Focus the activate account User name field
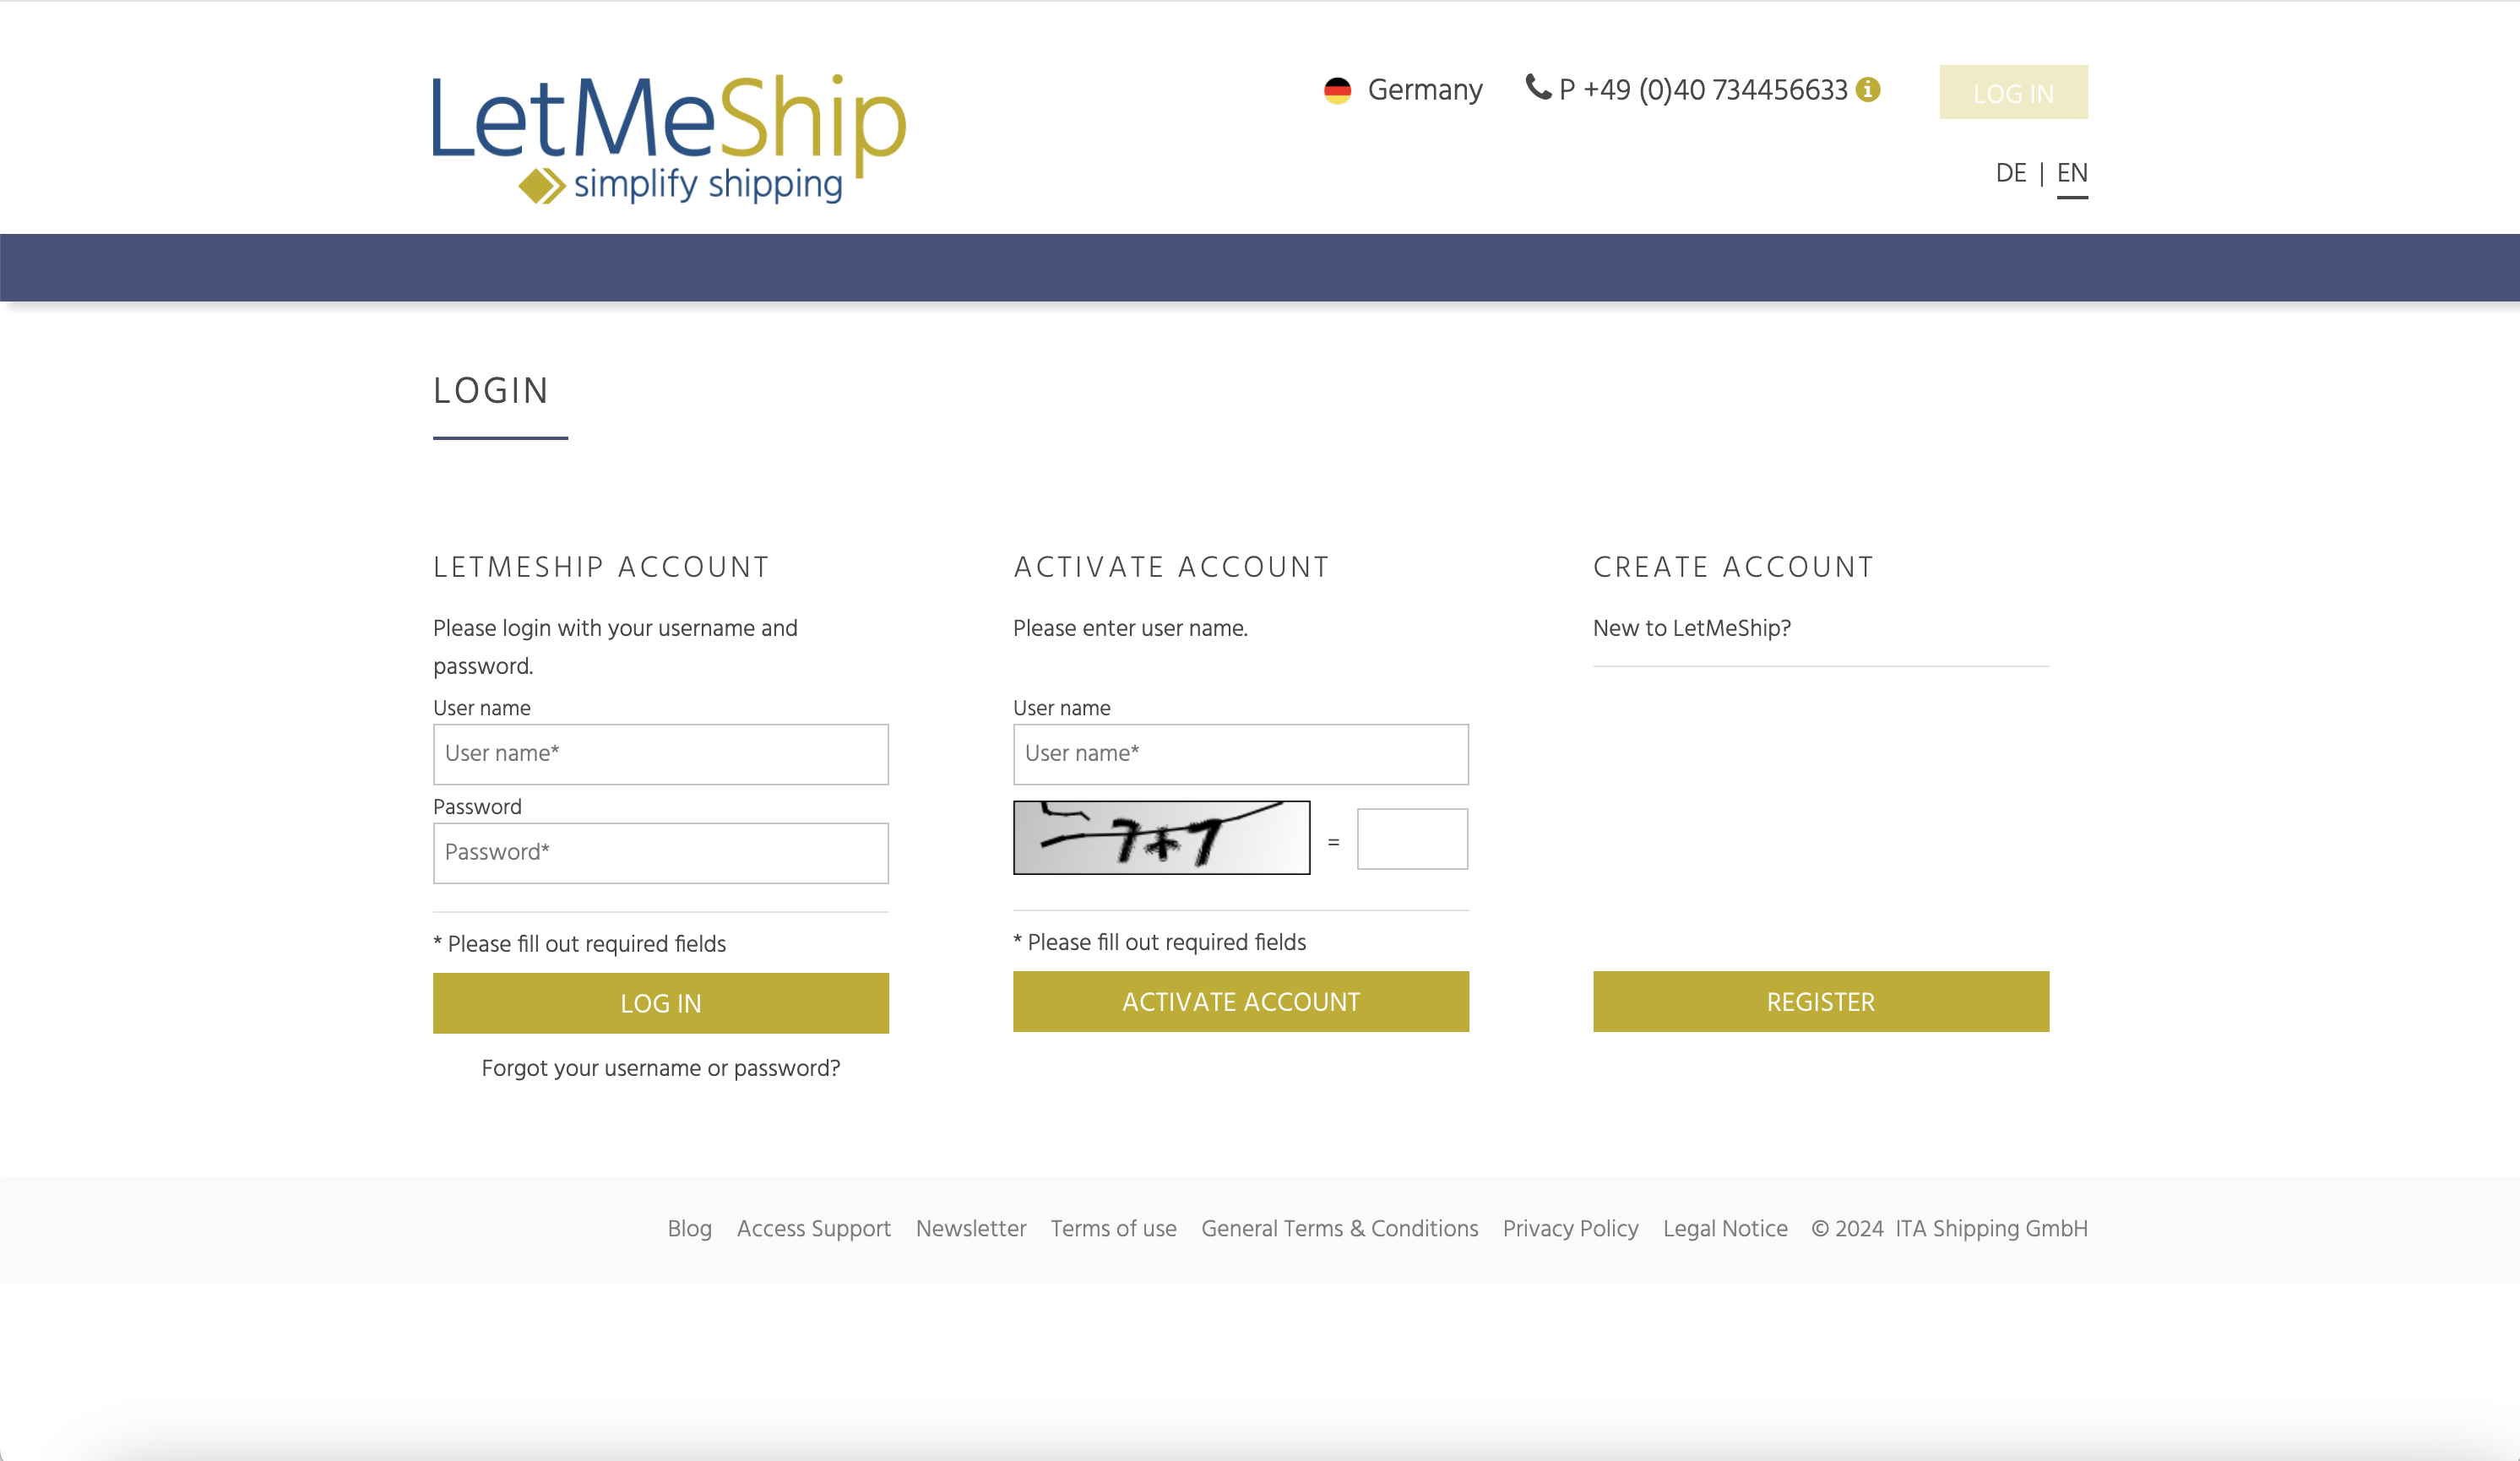Viewport: 2520px width, 1461px height. coord(1240,755)
